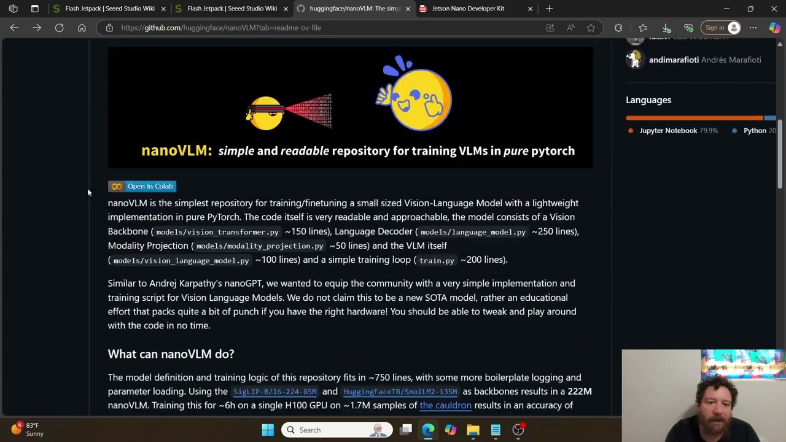Close the second Flash Jetpack tab
The height and width of the screenshot is (442, 786).
(x=286, y=9)
